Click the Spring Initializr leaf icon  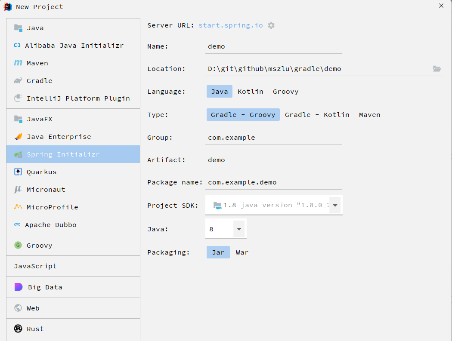pyautogui.click(x=18, y=154)
